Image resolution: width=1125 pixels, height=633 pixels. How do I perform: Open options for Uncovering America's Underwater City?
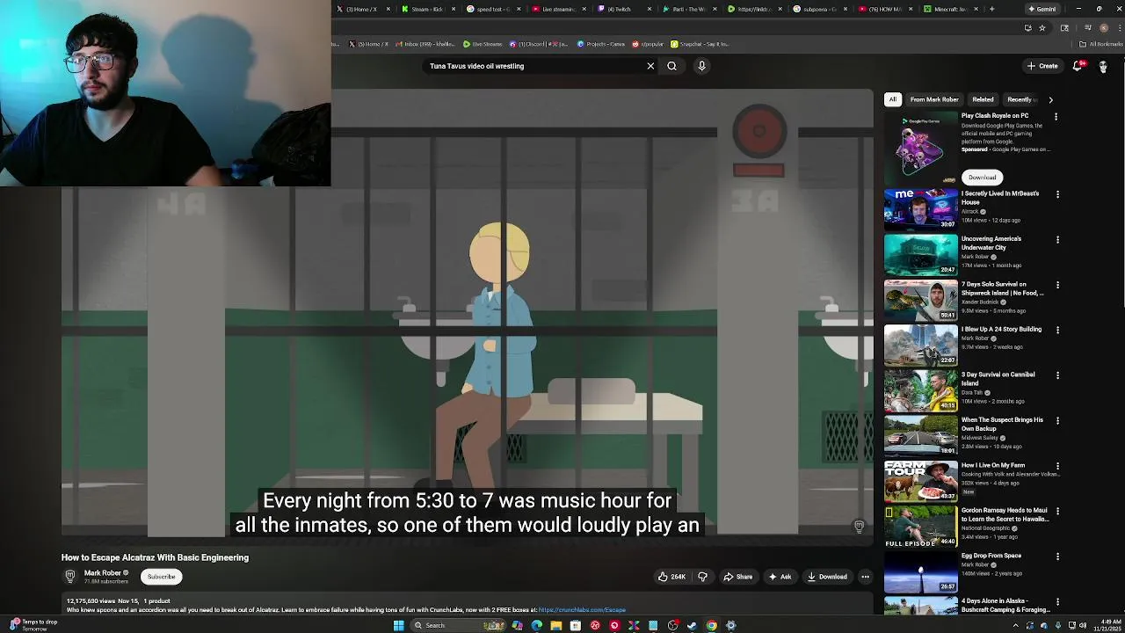coord(1057,239)
